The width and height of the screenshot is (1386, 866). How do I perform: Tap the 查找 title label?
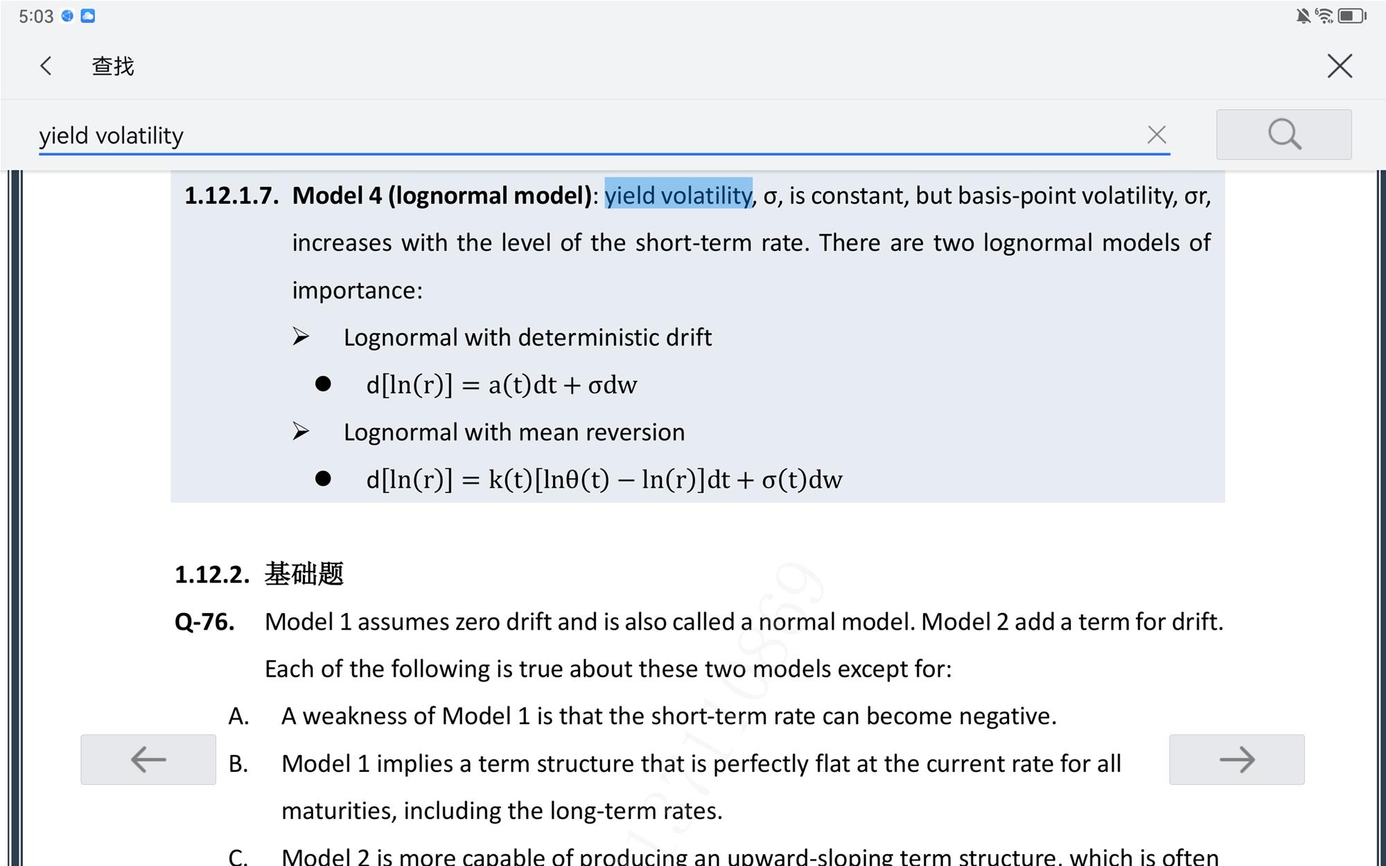(x=113, y=67)
